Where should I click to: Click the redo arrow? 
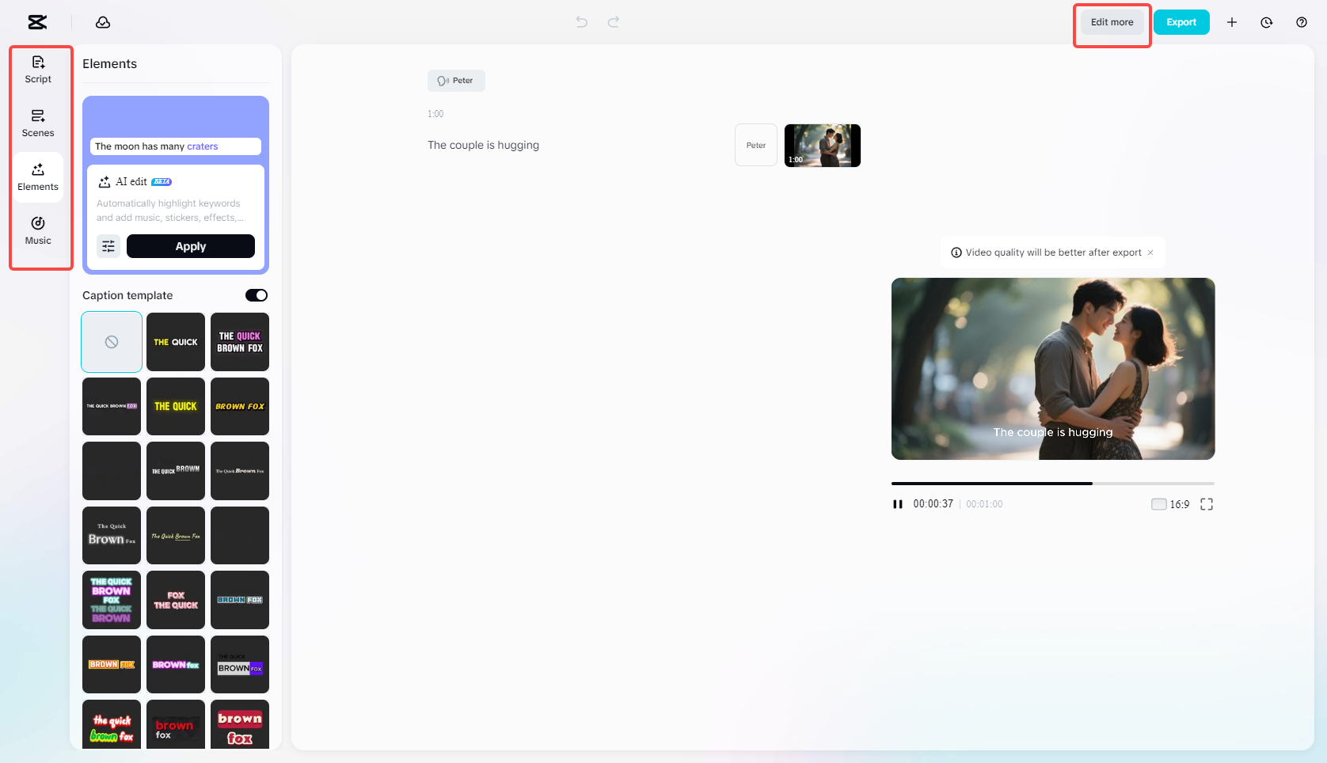pyautogui.click(x=614, y=22)
